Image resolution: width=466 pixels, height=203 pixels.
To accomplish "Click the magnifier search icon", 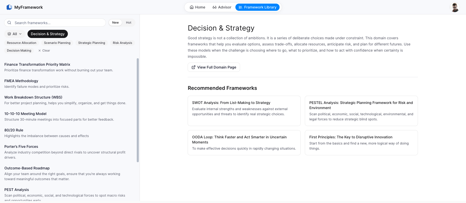I will pyautogui.click(x=9, y=23).
